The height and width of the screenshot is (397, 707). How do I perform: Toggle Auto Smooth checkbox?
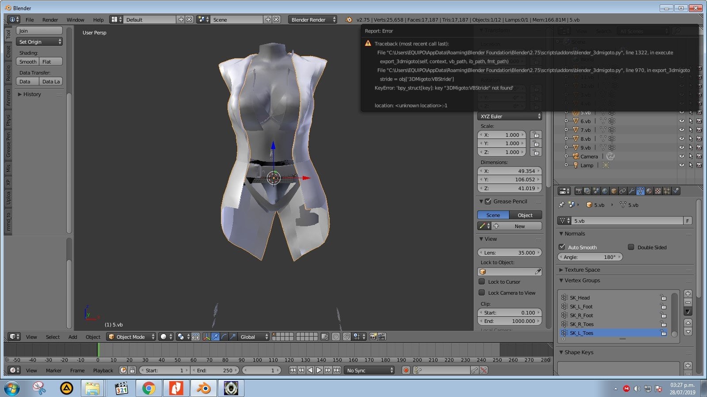[562, 247]
